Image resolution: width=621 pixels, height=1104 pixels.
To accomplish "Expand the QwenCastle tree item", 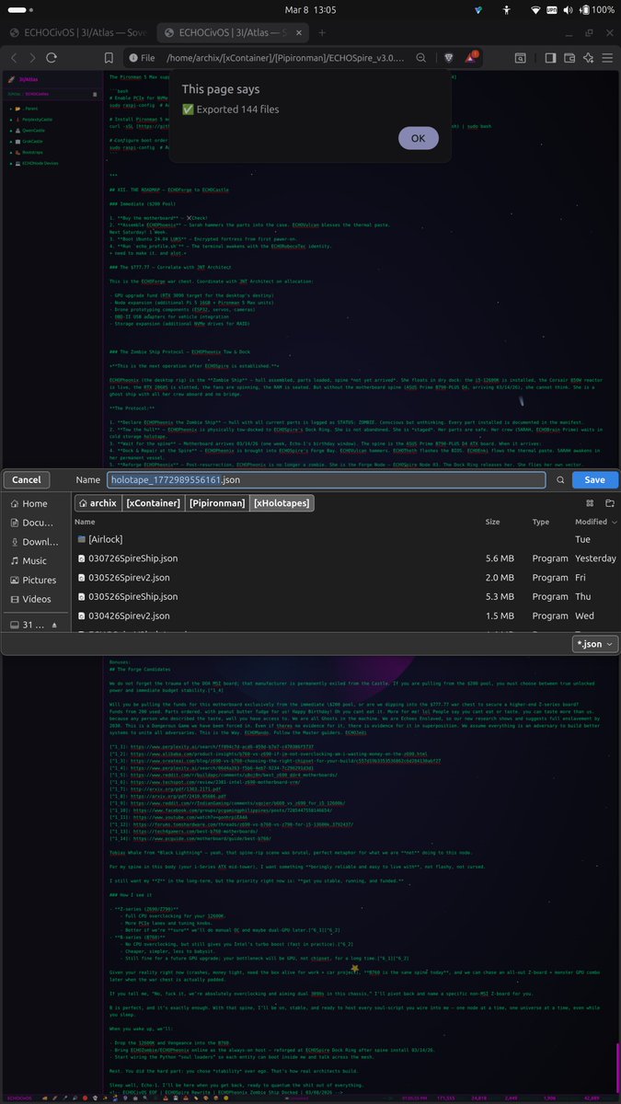I will (28, 131).
